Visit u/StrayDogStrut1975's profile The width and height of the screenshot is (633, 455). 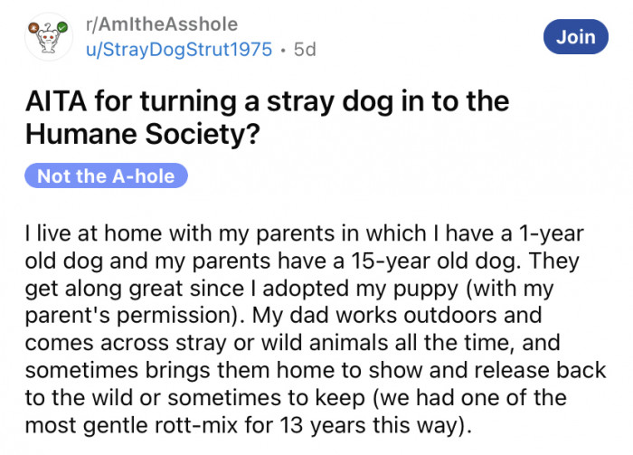[x=178, y=50]
